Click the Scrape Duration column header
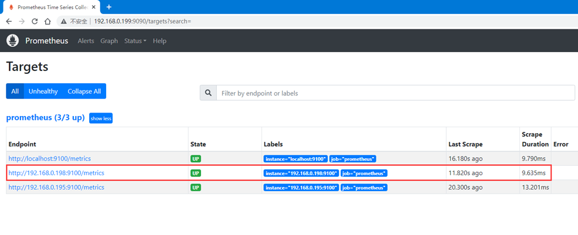Viewport: 578px width, 235px height. tap(535, 139)
